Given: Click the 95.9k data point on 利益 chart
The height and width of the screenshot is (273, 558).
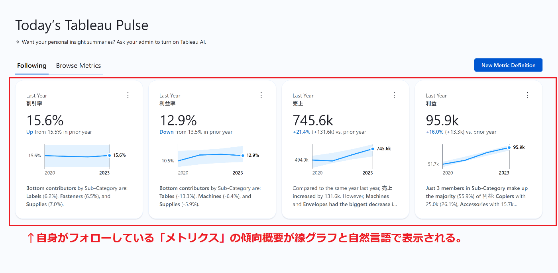Looking at the screenshot, I should coord(509,147).
